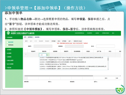Click the second top navigation link in header
This screenshot has height=95, width=126.
[x=90, y=33]
